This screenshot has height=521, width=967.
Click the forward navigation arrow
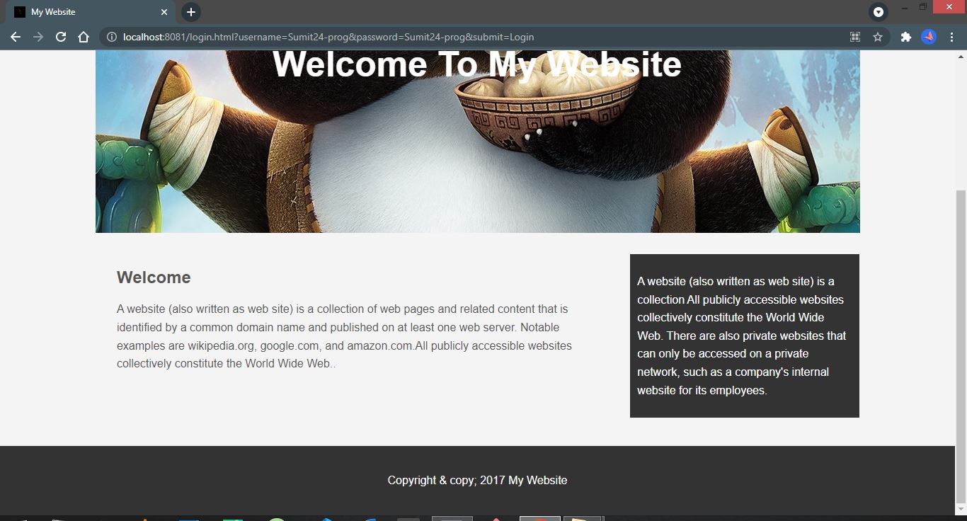[38, 37]
